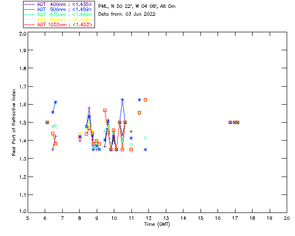295x236 pixels.
Task: Click the AOT 400nm legend entry
Action: [x=59, y=4]
